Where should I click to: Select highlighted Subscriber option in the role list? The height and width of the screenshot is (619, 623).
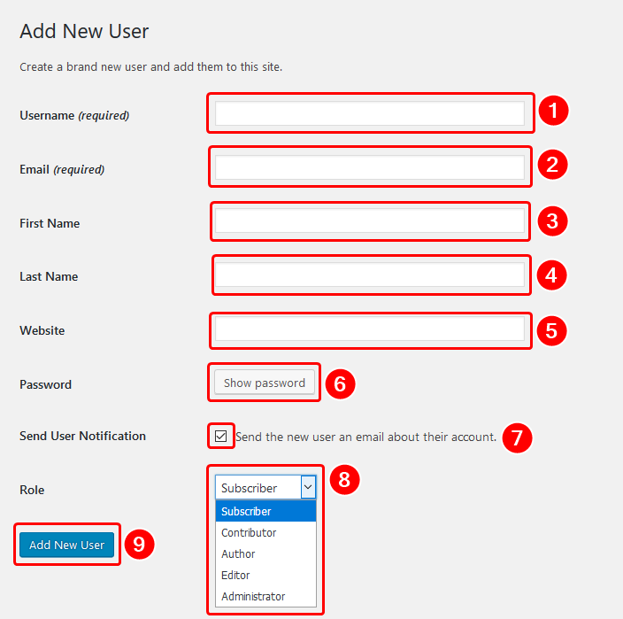265,511
